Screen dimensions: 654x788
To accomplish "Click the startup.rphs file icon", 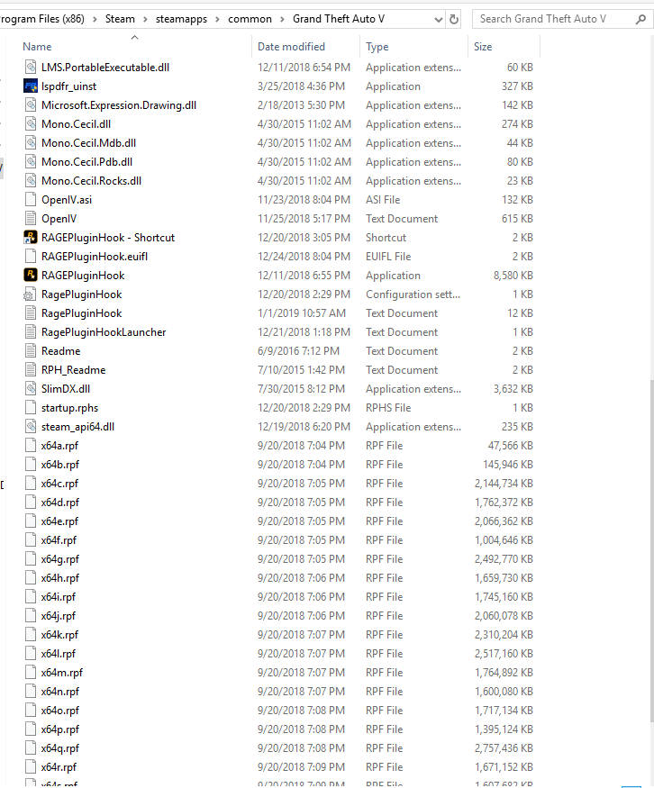I will coord(31,408).
